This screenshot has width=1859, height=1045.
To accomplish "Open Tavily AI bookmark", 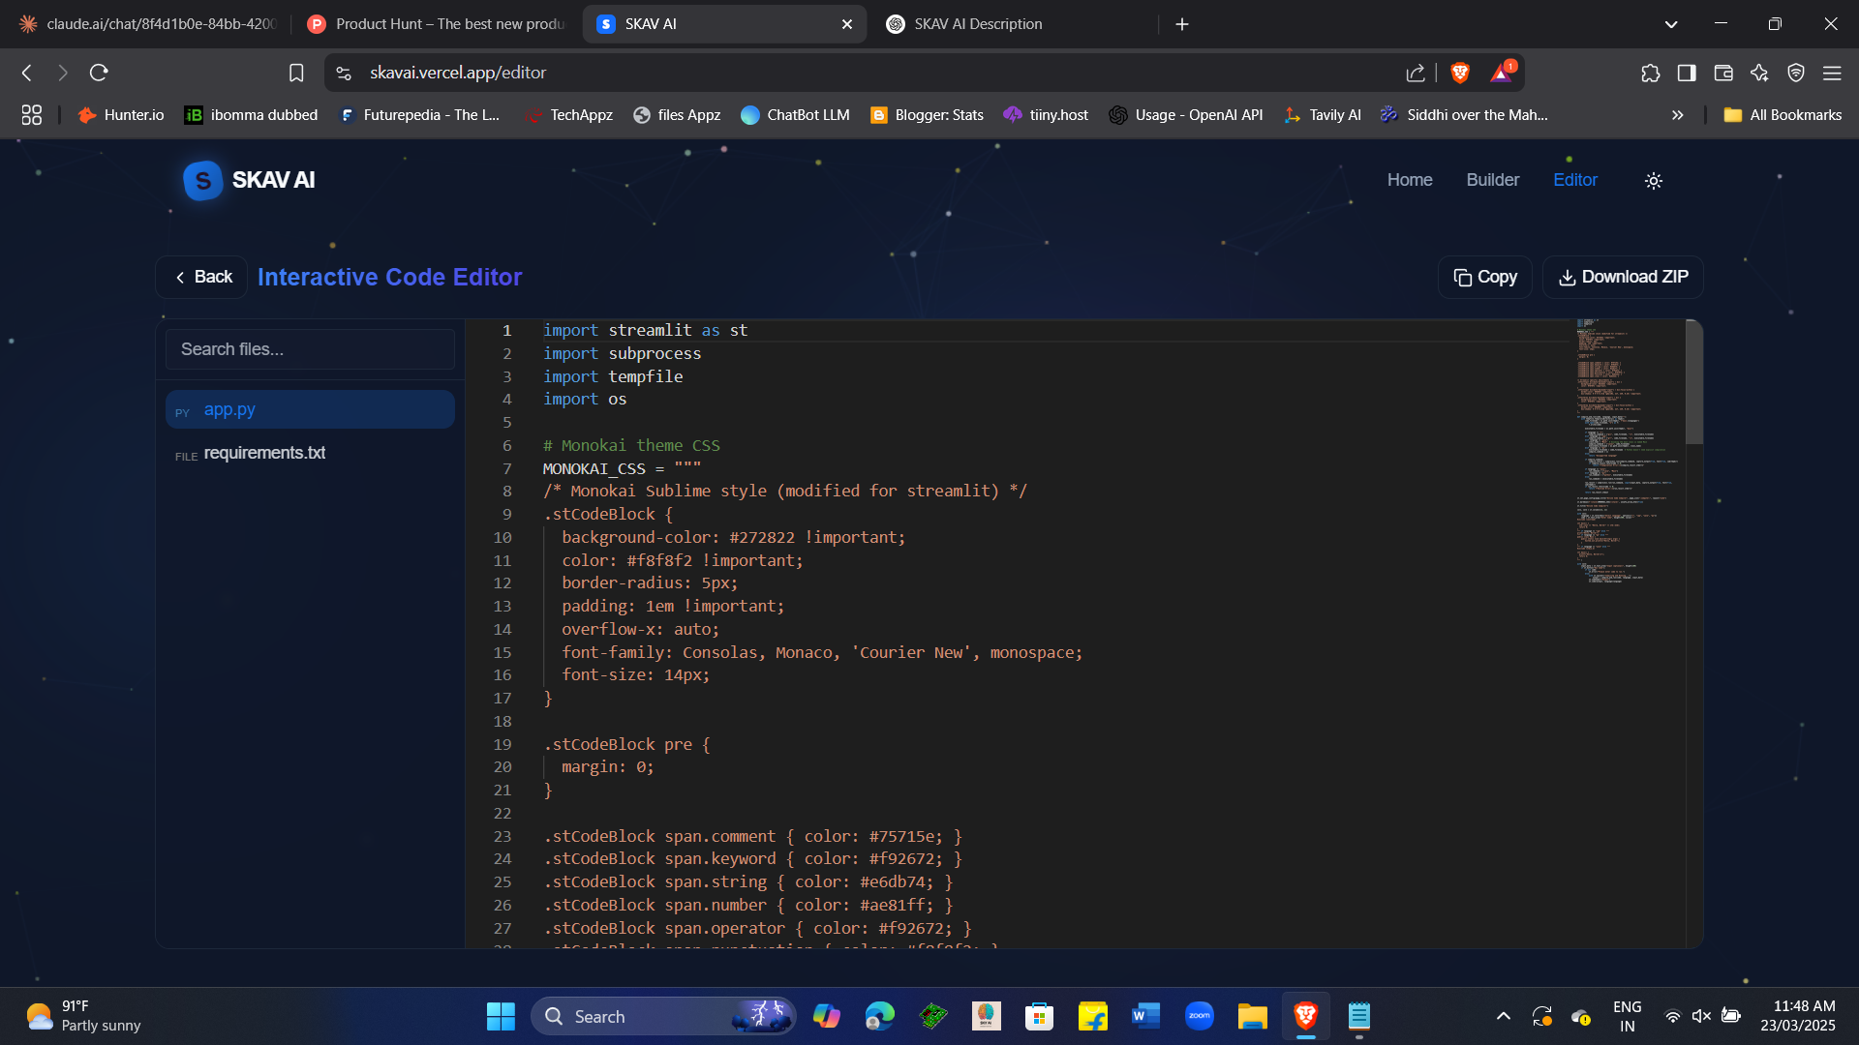I will coord(1323,115).
